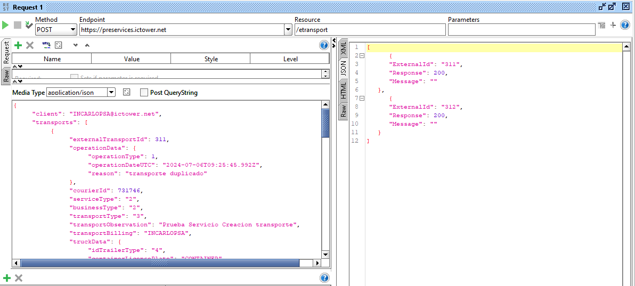Click the gray X icon below the request body
Viewport: 635px width, 286px height.
18,277
